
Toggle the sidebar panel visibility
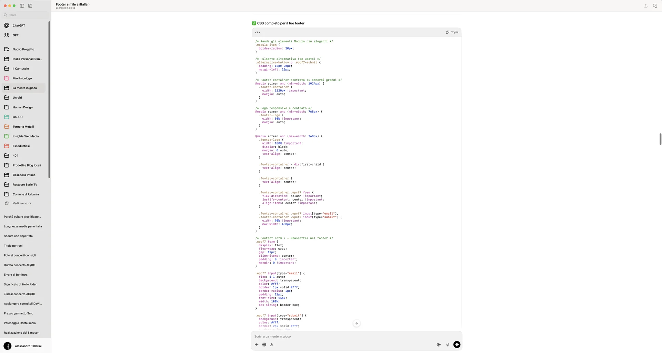tap(22, 6)
